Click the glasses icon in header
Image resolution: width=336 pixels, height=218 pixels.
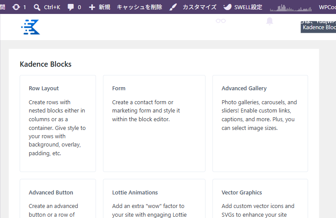pos(221,21)
